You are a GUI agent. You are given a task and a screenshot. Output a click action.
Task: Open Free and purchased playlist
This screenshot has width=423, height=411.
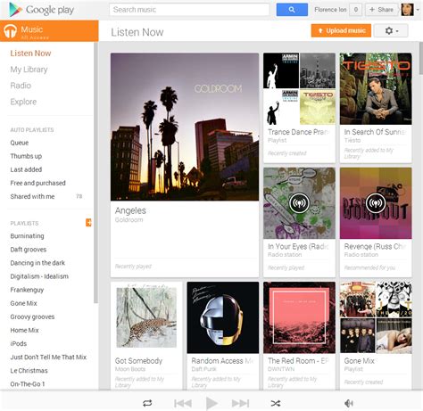click(x=37, y=183)
